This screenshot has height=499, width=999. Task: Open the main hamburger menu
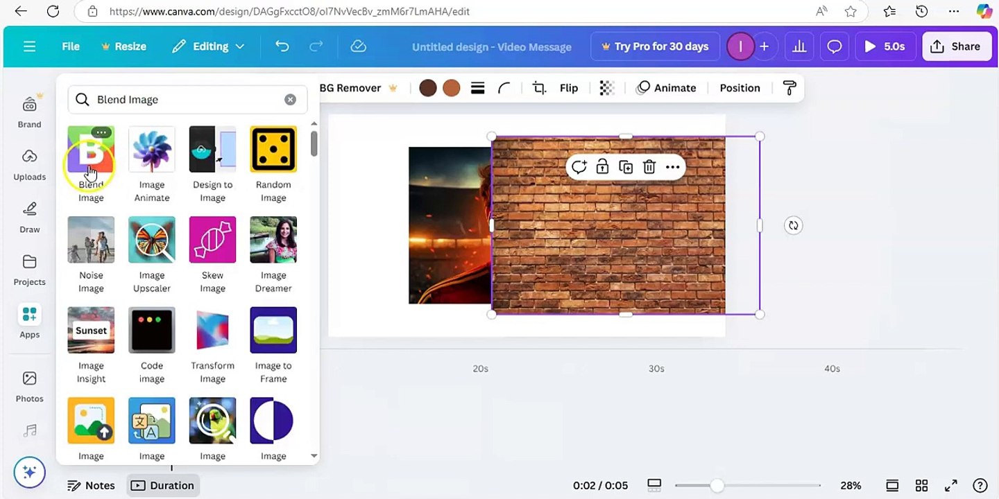pos(29,46)
